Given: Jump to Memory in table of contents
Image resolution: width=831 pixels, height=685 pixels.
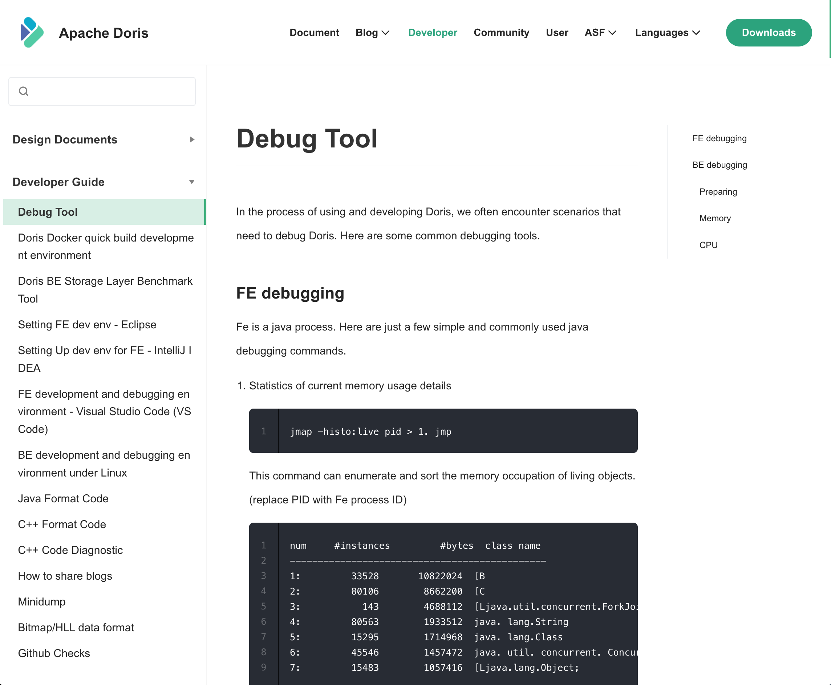Looking at the screenshot, I should 715,218.
